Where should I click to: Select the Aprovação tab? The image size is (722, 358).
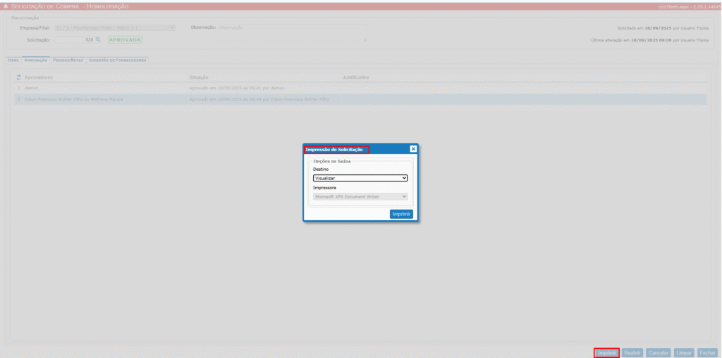[35, 60]
